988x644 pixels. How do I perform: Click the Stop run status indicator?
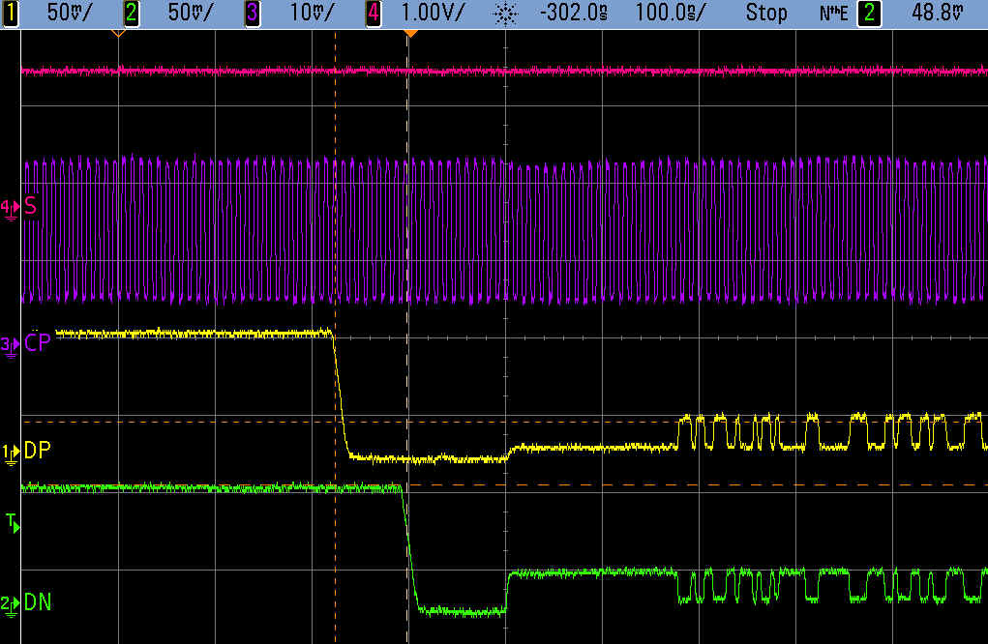coord(766,14)
